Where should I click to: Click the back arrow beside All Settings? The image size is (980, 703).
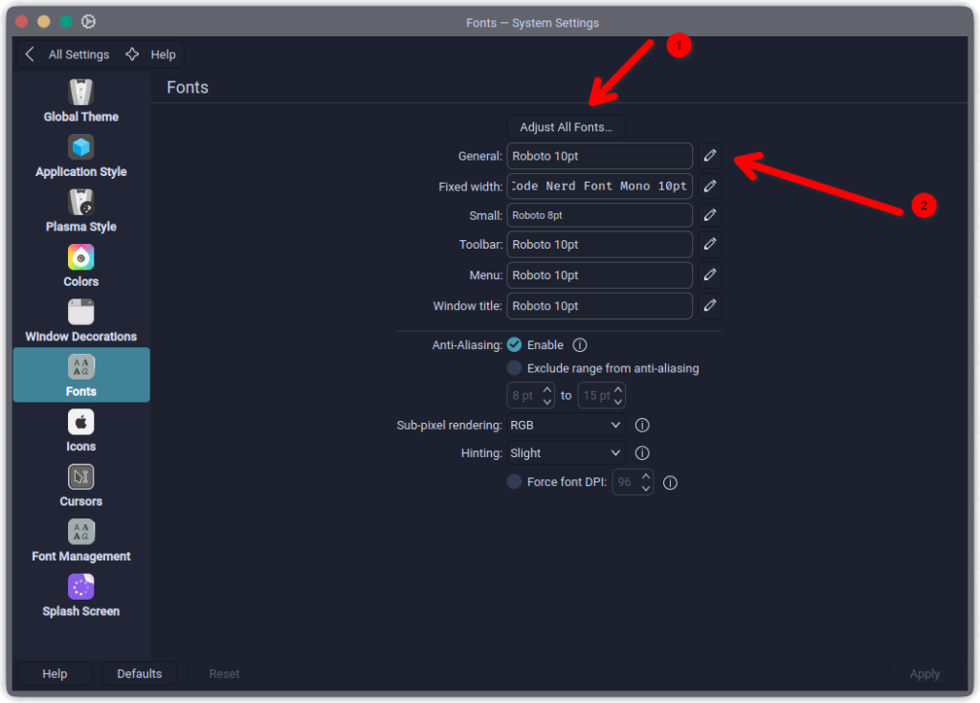(30, 55)
